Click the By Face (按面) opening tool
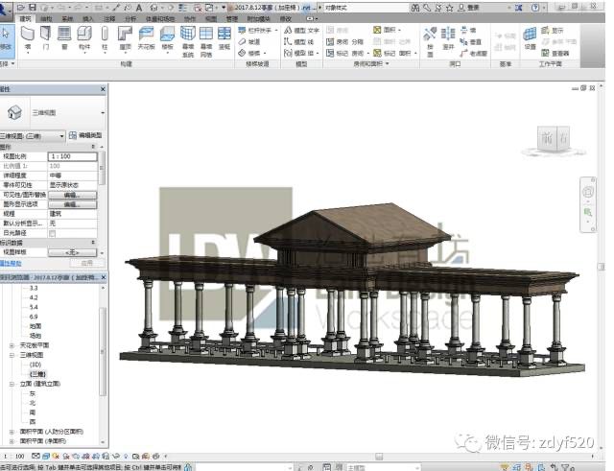The height and width of the screenshot is (471, 614). (430, 41)
